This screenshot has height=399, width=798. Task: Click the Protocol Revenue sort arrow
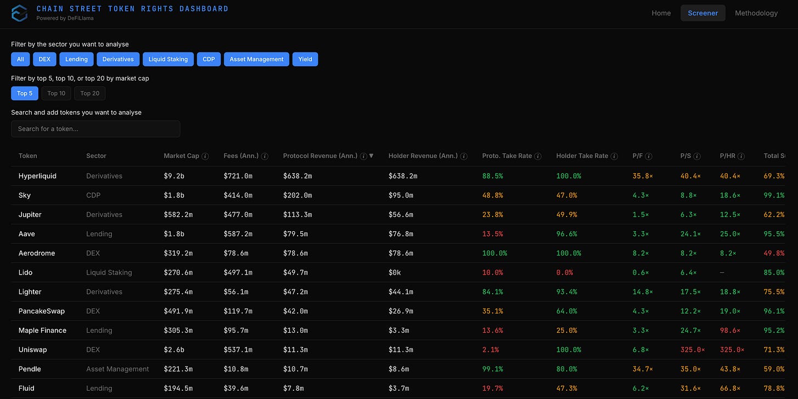point(372,156)
